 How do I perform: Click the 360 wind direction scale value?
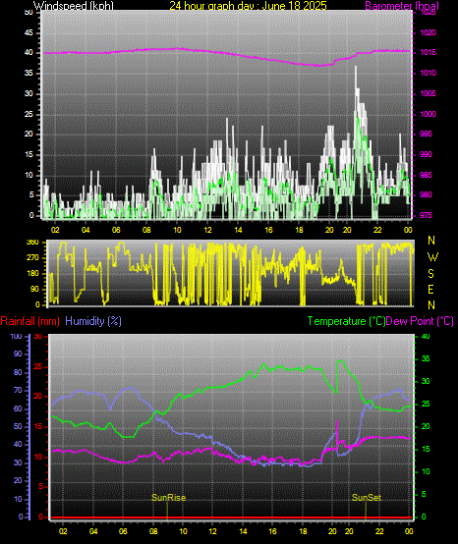[32, 243]
